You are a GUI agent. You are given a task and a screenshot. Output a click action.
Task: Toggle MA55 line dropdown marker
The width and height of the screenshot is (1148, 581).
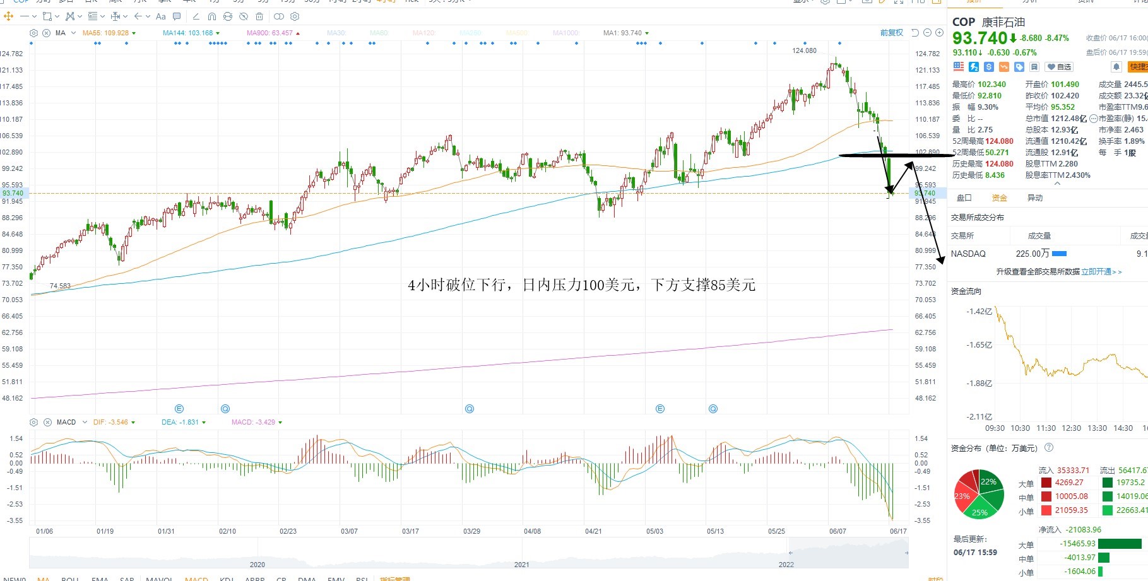[x=134, y=33]
